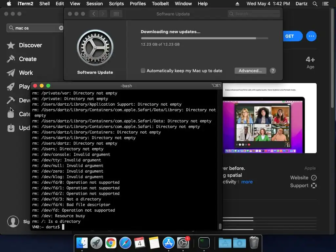Open Safari from the Dock
Viewport: 336px width, 252px height.
click(x=125, y=243)
